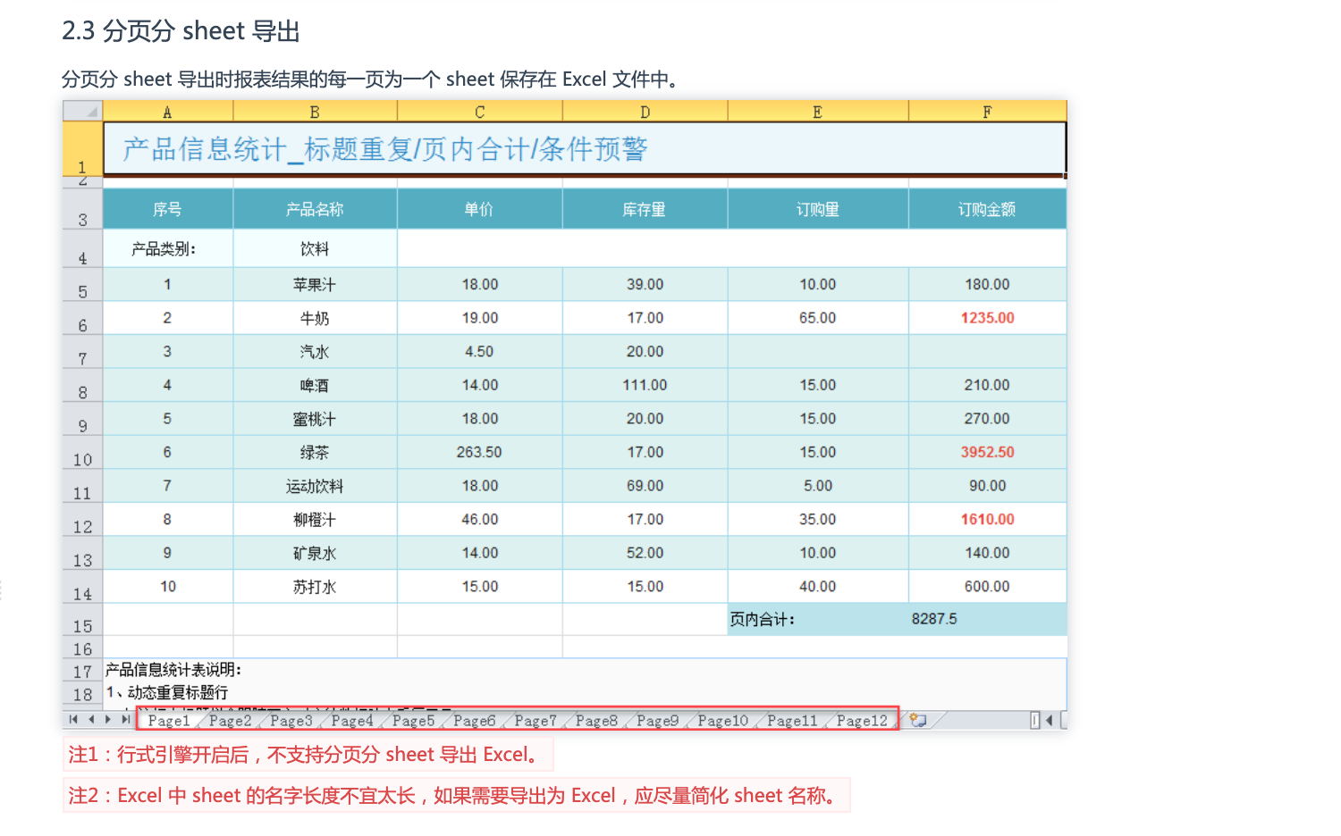This screenshot has height=836, width=1341.
Task: Select the Page8 sheet tab
Action: tap(596, 721)
